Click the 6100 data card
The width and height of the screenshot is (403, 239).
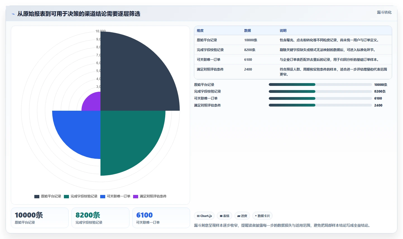(161, 218)
